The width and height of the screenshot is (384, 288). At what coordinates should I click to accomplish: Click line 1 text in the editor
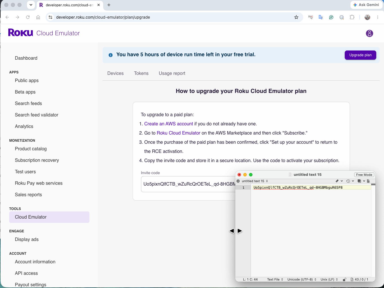coord(298,188)
